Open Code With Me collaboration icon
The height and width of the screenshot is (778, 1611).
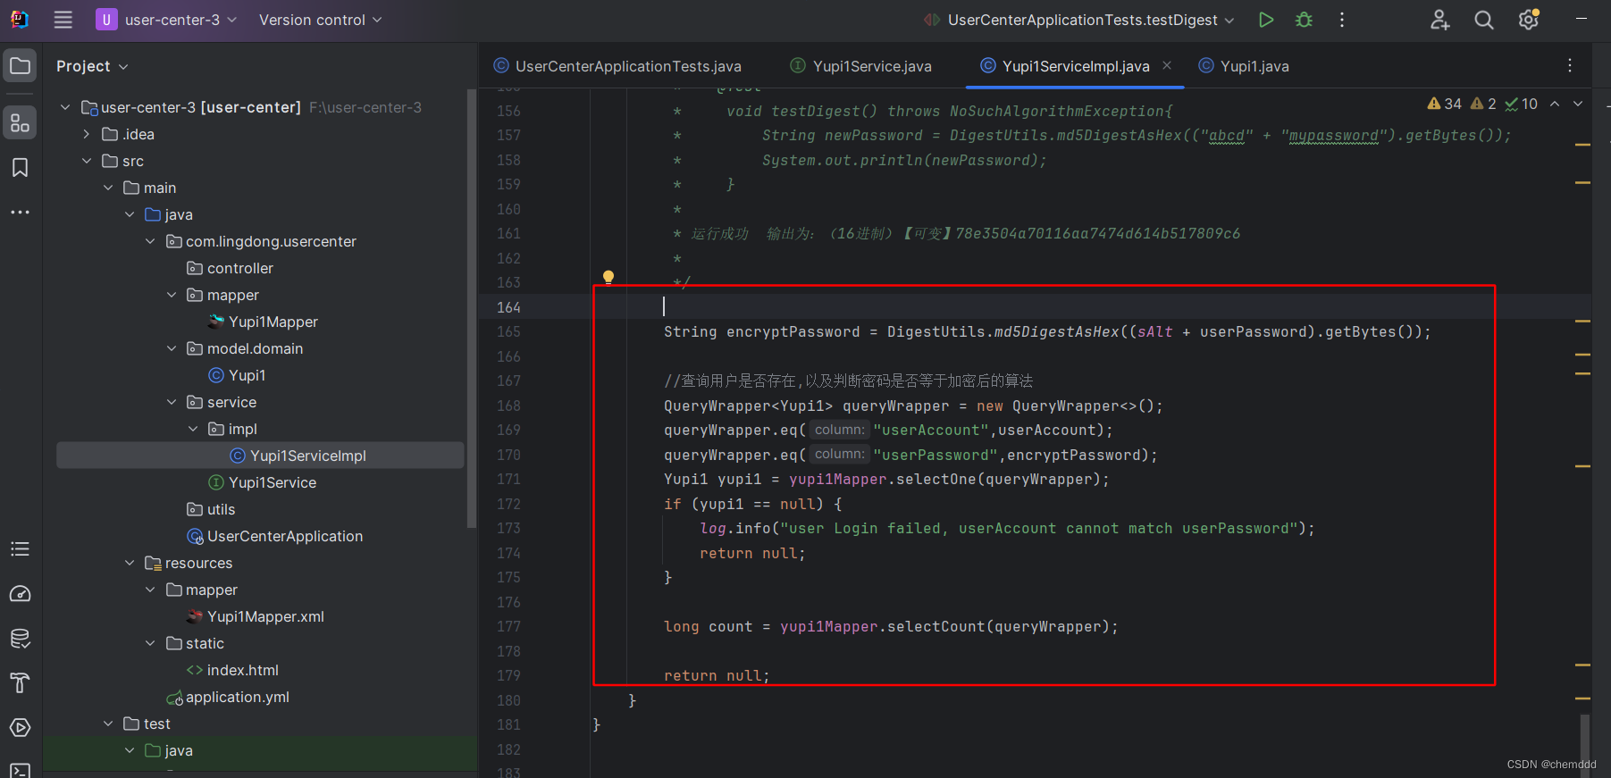(1439, 20)
